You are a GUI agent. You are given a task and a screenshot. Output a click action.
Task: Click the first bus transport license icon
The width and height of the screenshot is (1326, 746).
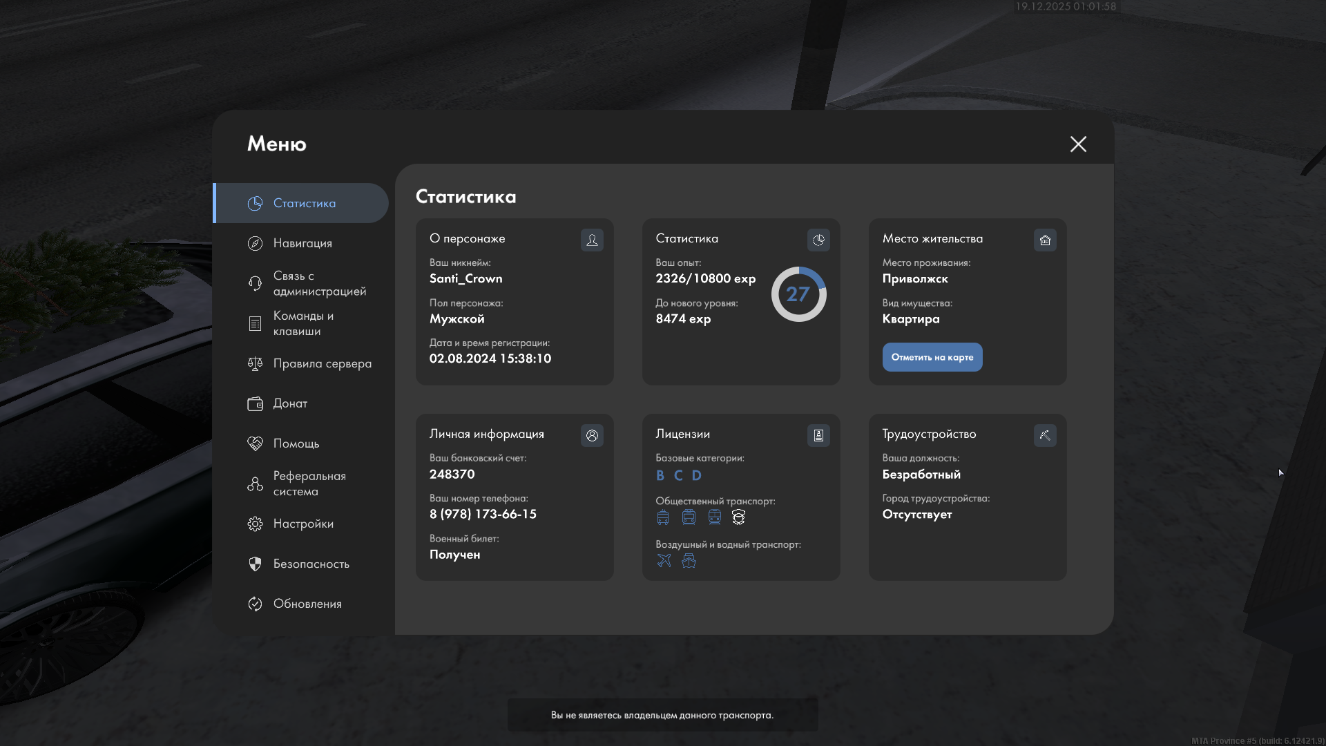click(663, 517)
